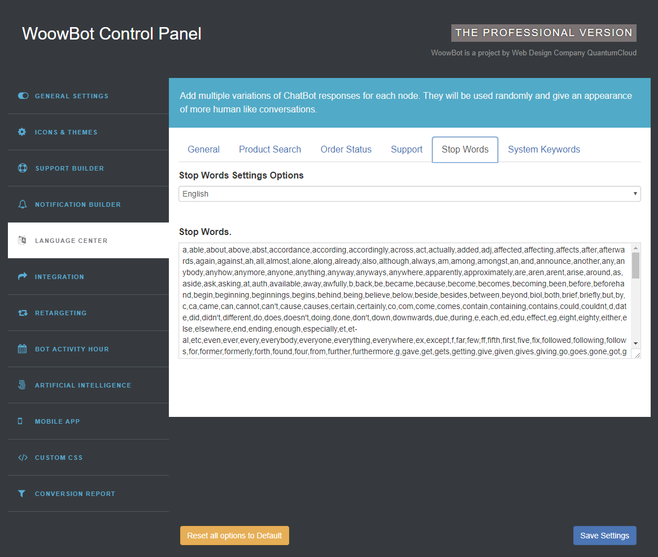Click the Mobile App phone icon
Image resolution: width=658 pixels, height=557 pixels.
pyautogui.click(x=20, y=421)
